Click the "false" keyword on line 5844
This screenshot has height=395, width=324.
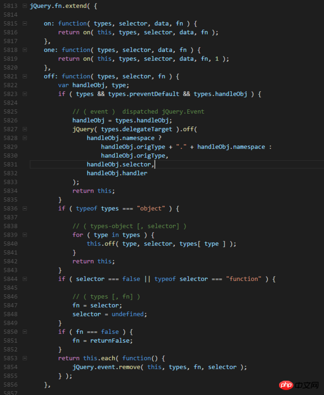pyautogui.click(x=131, y=279)
